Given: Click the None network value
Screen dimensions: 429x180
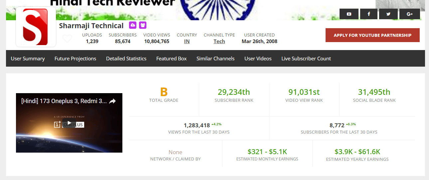Looking at the screenshot, I should click(175, 152).
